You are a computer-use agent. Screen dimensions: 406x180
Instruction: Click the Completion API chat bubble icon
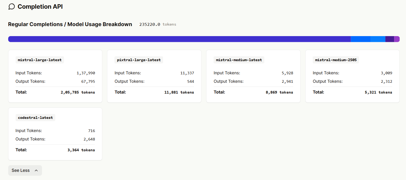(x=12, y=7)
